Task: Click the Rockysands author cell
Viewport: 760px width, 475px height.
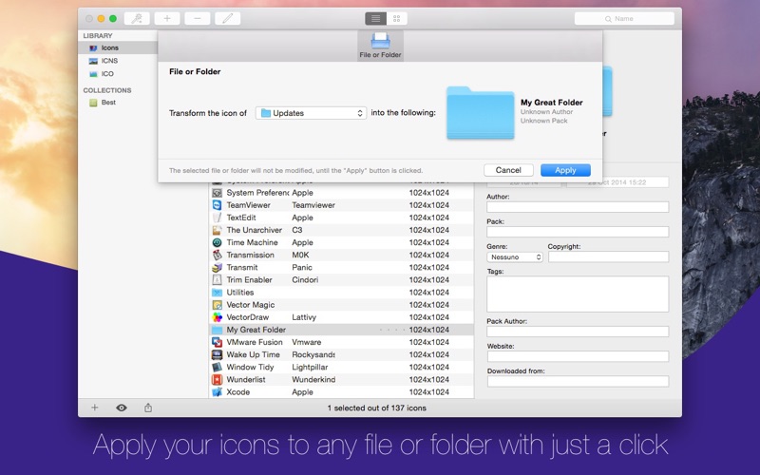Action: [x=313, y=354]
